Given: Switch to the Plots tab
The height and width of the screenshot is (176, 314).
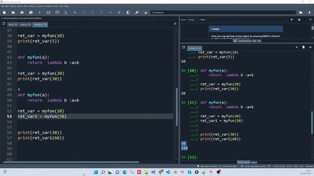Looking at the screenshot, I should tap(254, 41).
